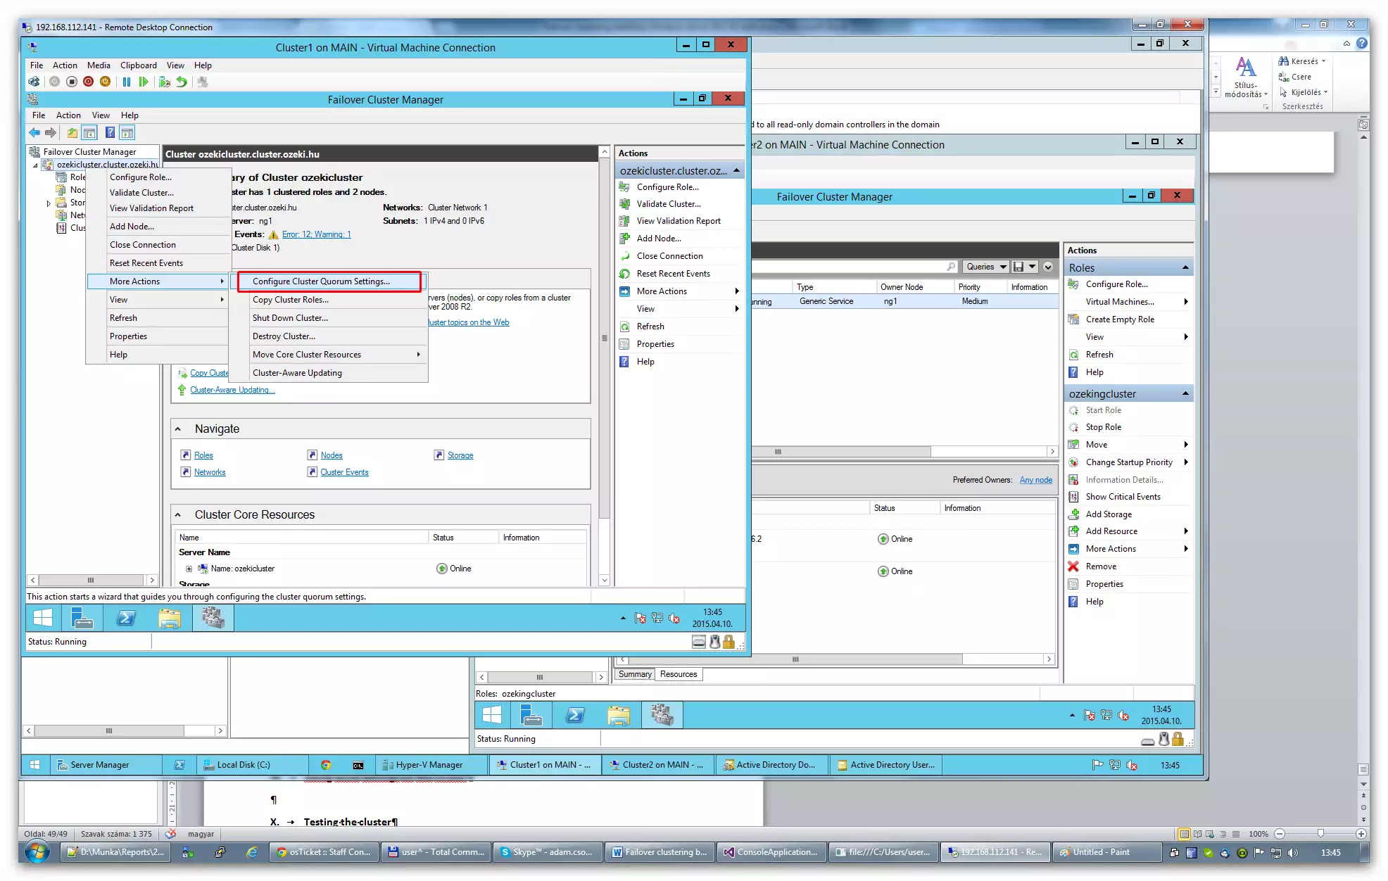Click the red Shut Down icon
The image size is (1388, 881).
tap(88, 82)
